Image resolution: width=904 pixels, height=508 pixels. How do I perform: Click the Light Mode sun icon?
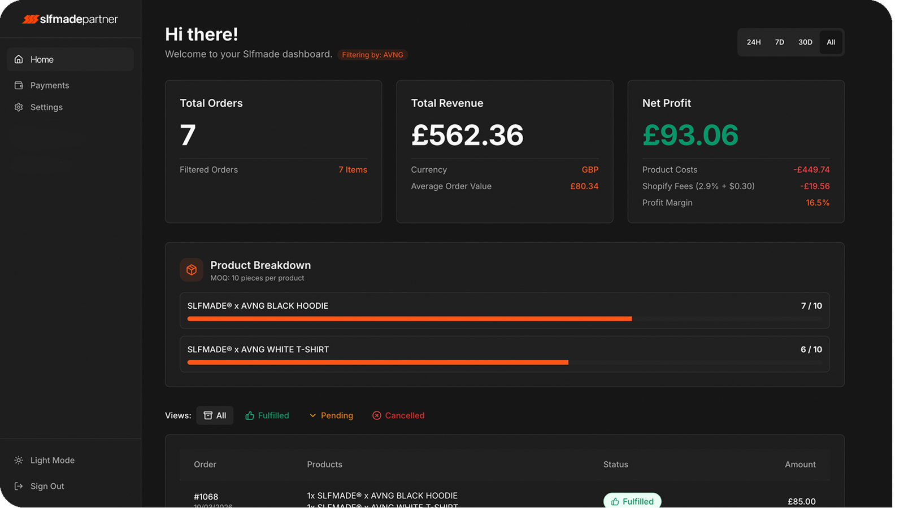coord(19,460)
